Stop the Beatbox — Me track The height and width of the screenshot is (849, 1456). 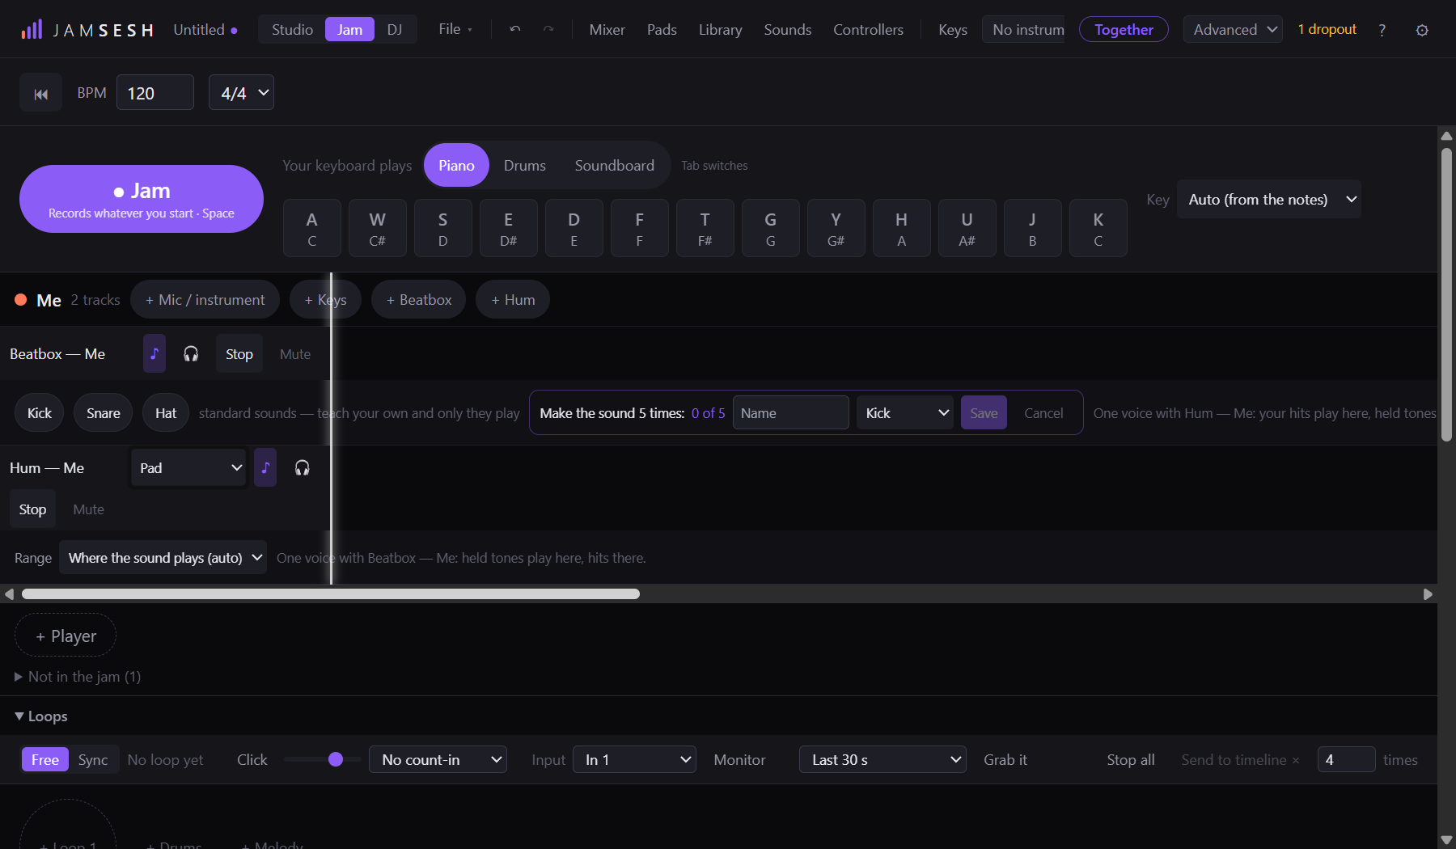click(x=239, y=354)
